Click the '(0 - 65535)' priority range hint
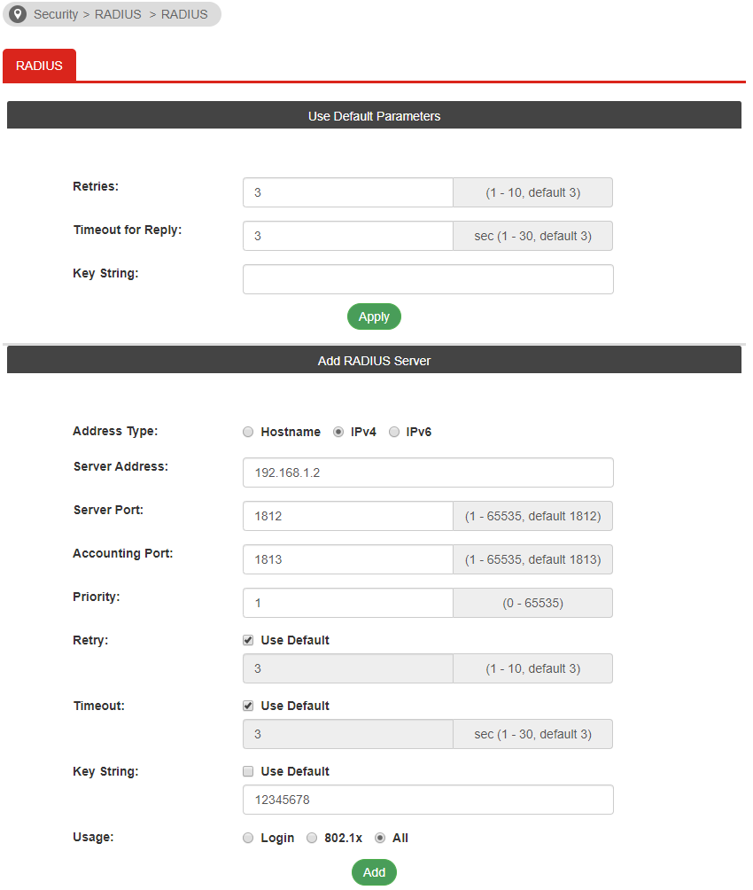753x890 pixels. (532, 603)
